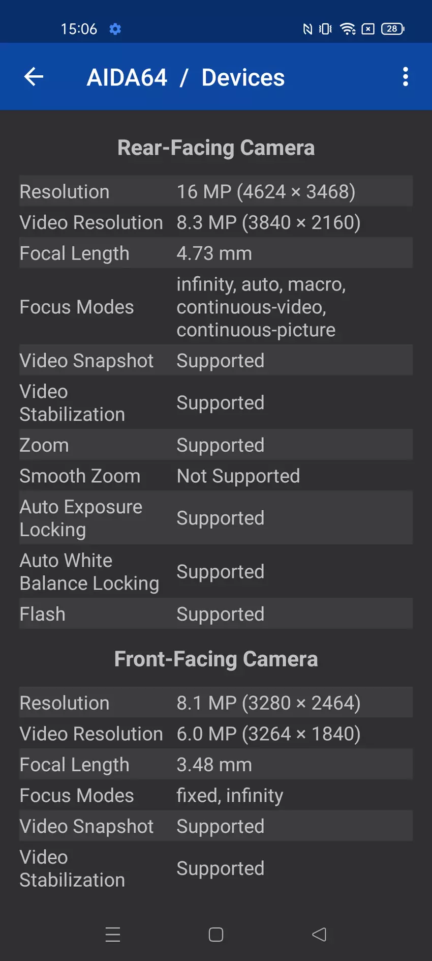Tap the battery level indicator

(x=392, y=29)
